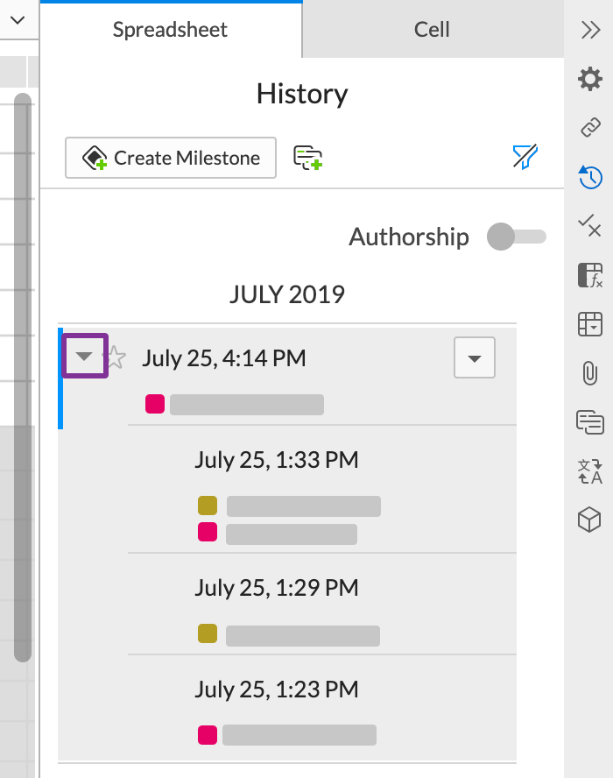Open the formula sheet fx icon

tap(590, 275)
